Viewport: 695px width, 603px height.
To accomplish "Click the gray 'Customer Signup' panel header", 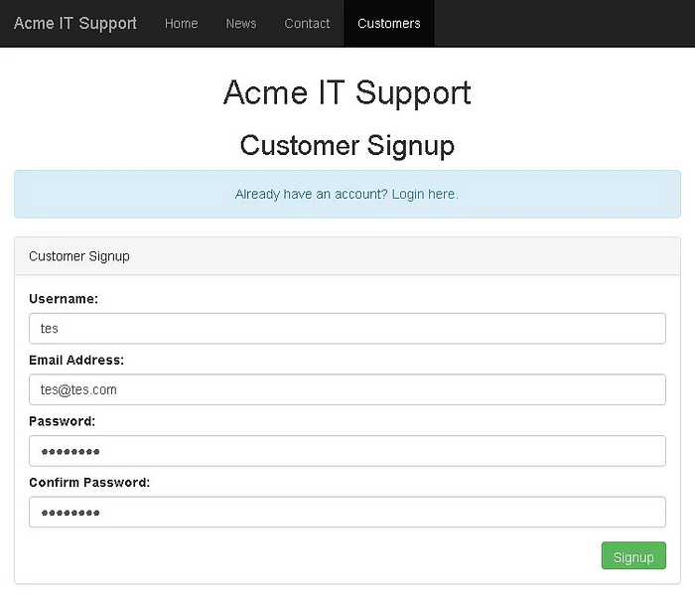I will pyautogui.click(x=347, y=256).
